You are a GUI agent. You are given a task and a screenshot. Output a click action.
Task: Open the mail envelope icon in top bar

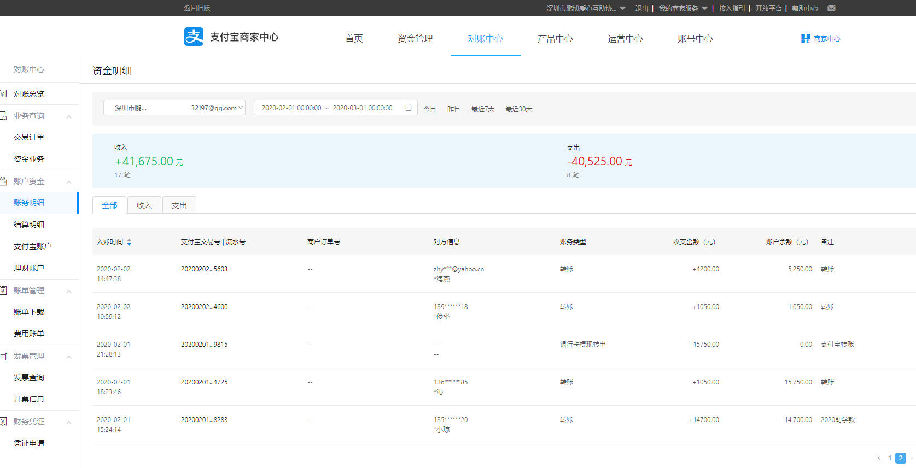pyautogui.click(x=831, y=8)
